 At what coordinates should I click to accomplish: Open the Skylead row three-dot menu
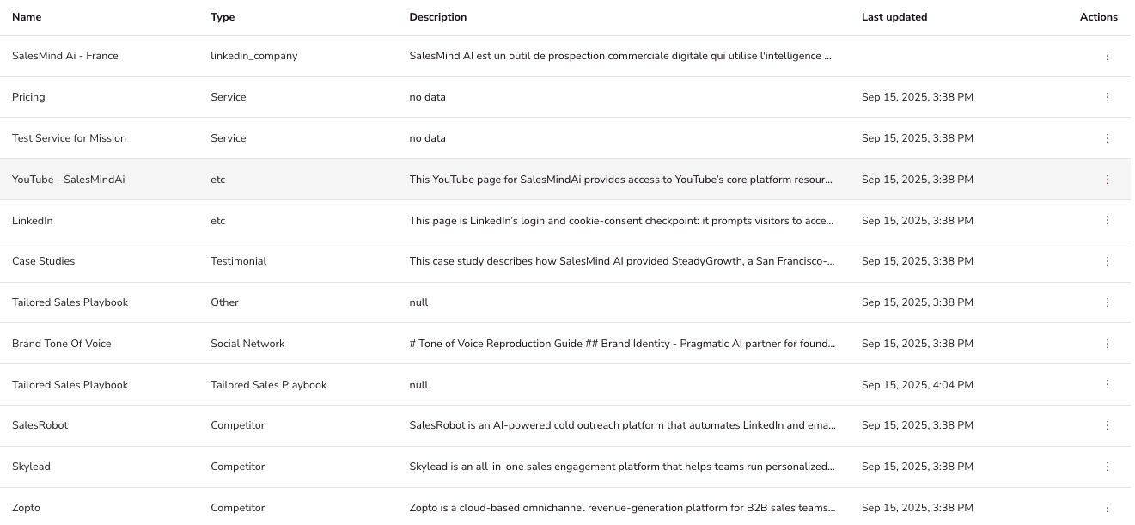click(x=1107, y=467)
